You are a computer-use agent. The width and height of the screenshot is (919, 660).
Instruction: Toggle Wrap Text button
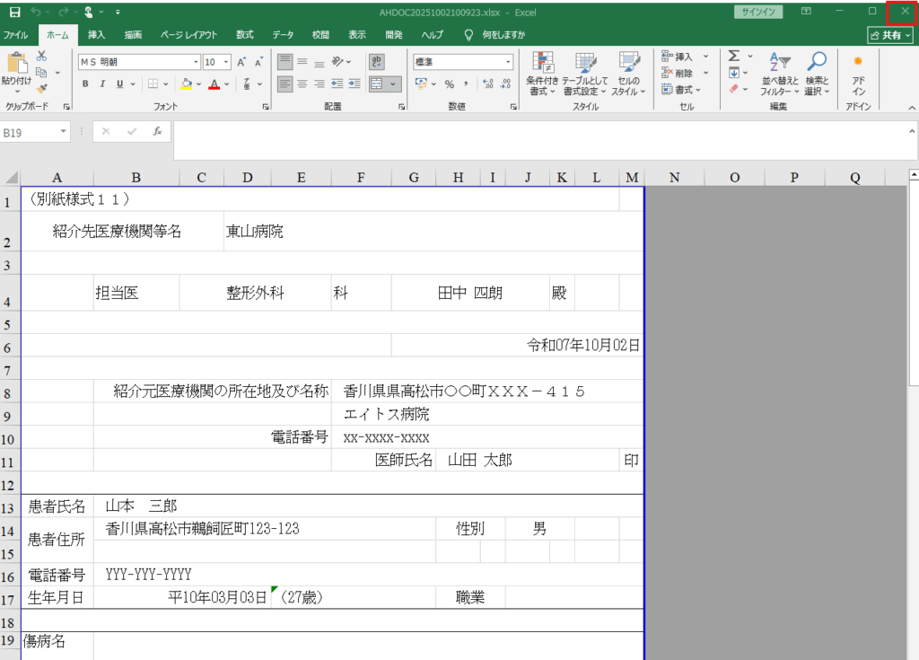[378, 62]
